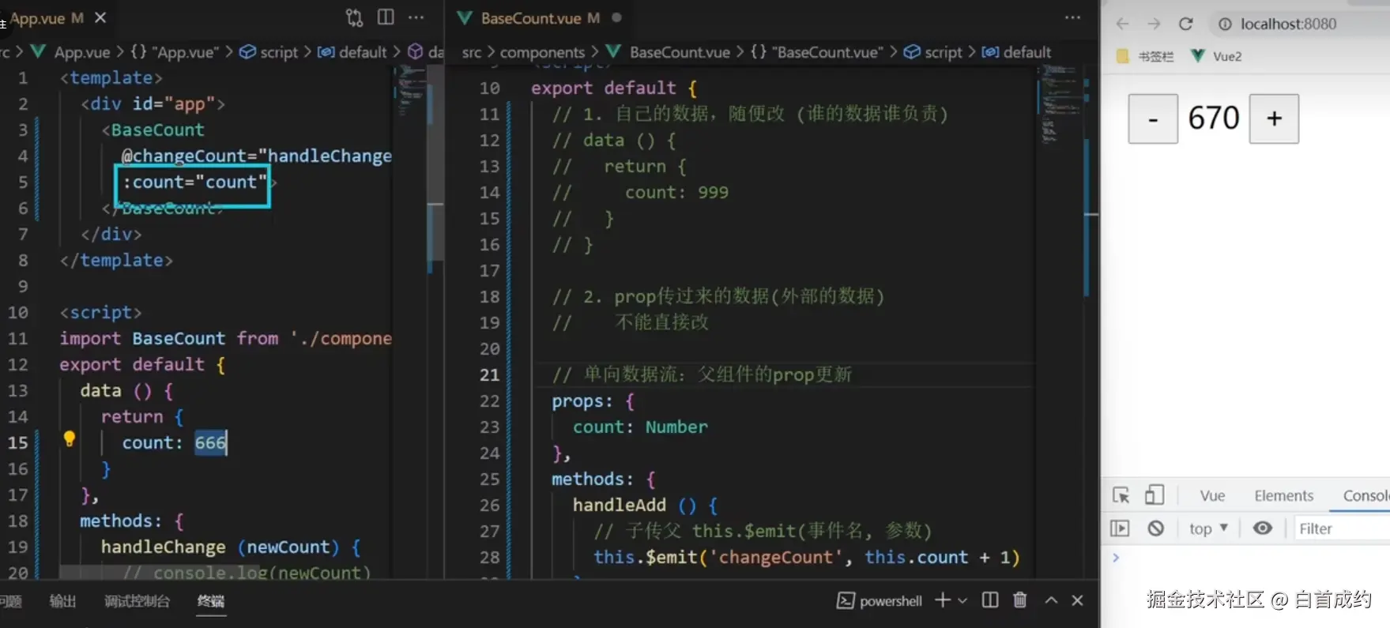Screen dimensions: 1390x628
Task: Split the left editor with split icon
Action: [386, 17]
